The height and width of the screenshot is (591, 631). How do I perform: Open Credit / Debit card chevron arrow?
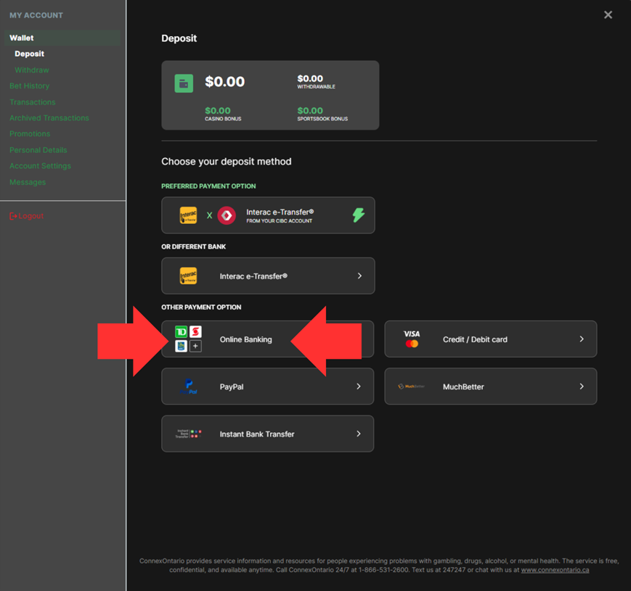[582, 339]
